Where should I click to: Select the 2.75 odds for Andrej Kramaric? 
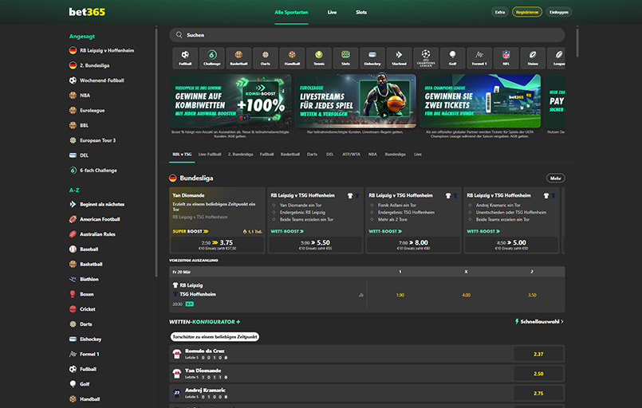[538, 394]
